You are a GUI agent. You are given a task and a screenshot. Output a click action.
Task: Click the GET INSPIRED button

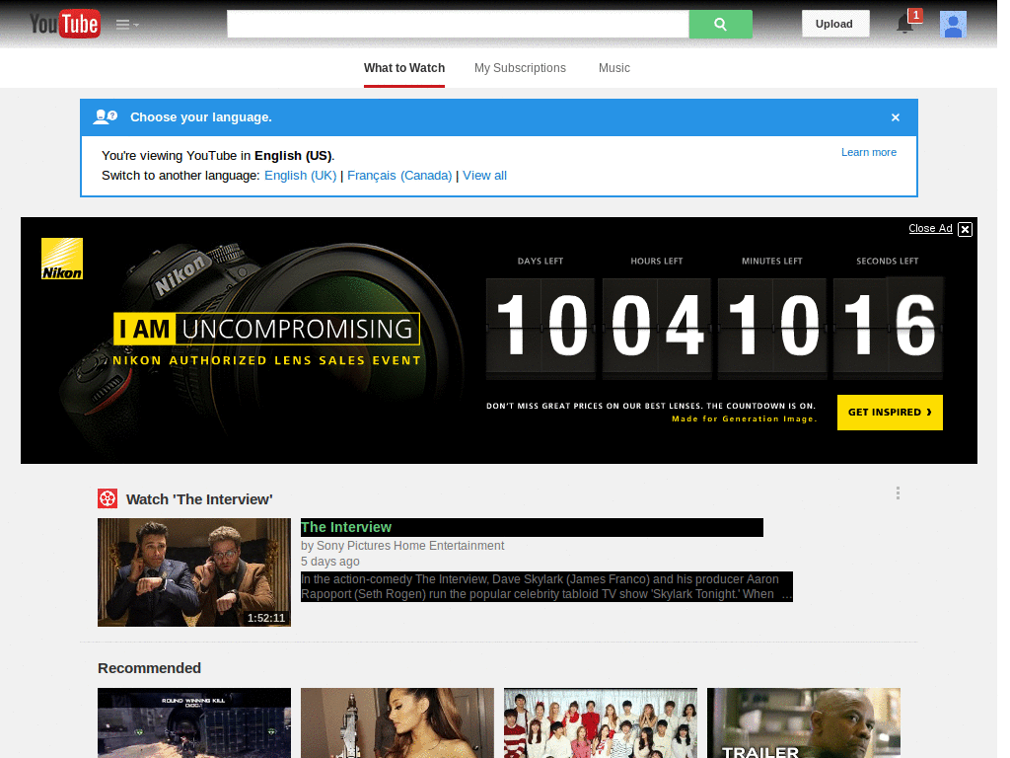[890, 412]
